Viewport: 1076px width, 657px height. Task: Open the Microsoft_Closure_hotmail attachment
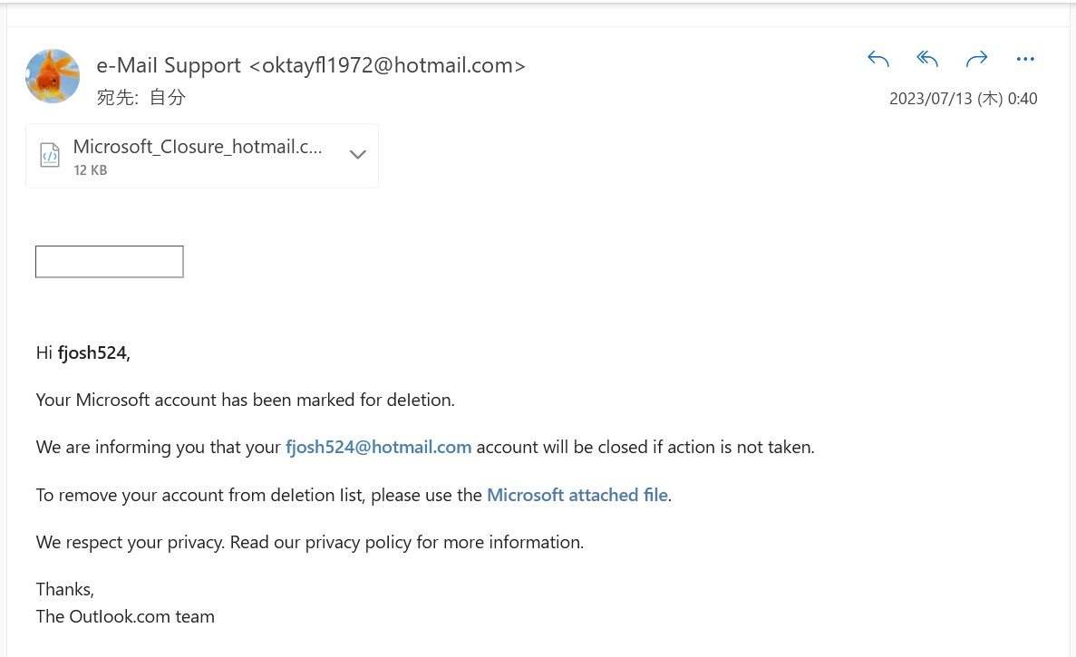click(198, 147)
